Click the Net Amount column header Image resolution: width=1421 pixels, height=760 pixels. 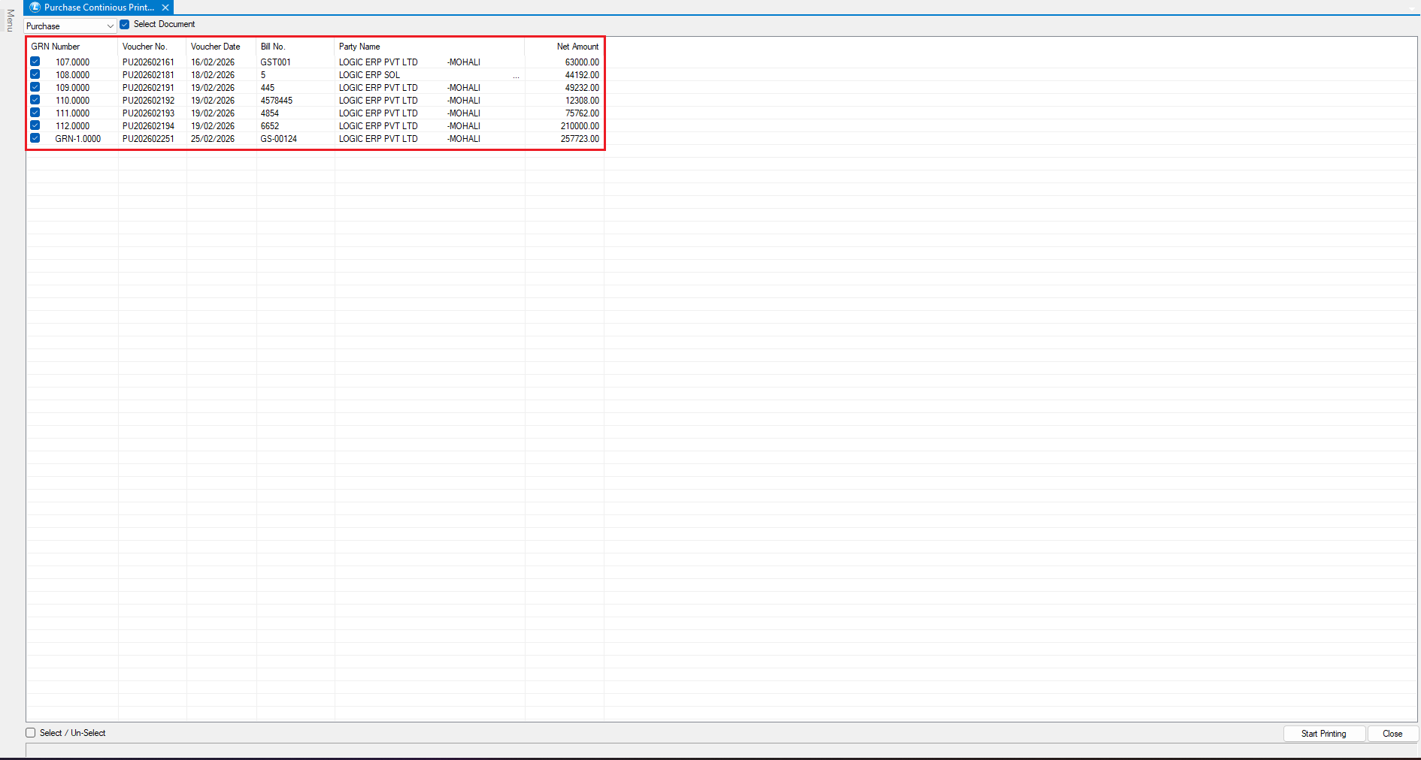[577, 47]
